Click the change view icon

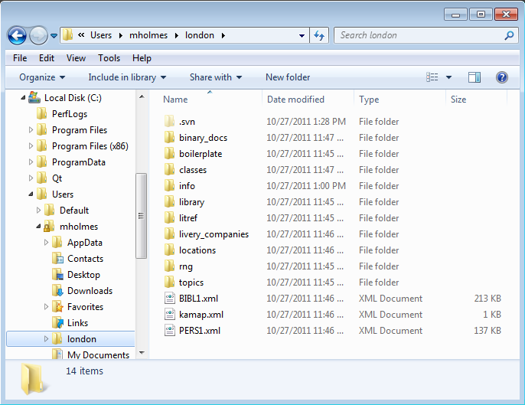coord(432,77)
